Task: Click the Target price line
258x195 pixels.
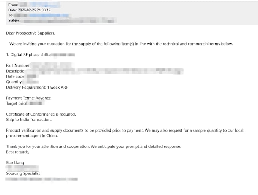Action: pyautogui.click(x=25, y=103)
